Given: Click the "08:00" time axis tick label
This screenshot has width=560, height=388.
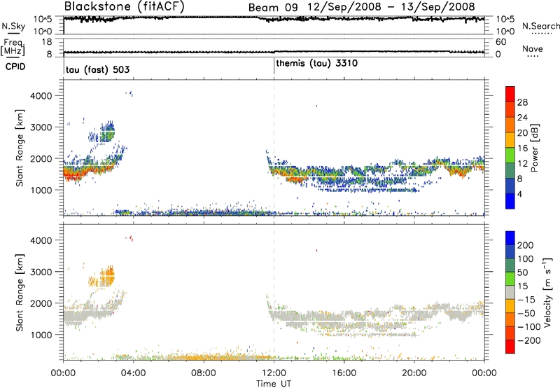Looking at the screenshot, I should (x=204, y=373).
